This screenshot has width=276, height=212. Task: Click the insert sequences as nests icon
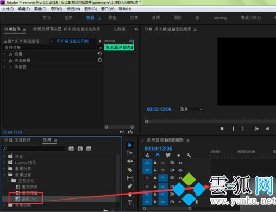[147, 155]
